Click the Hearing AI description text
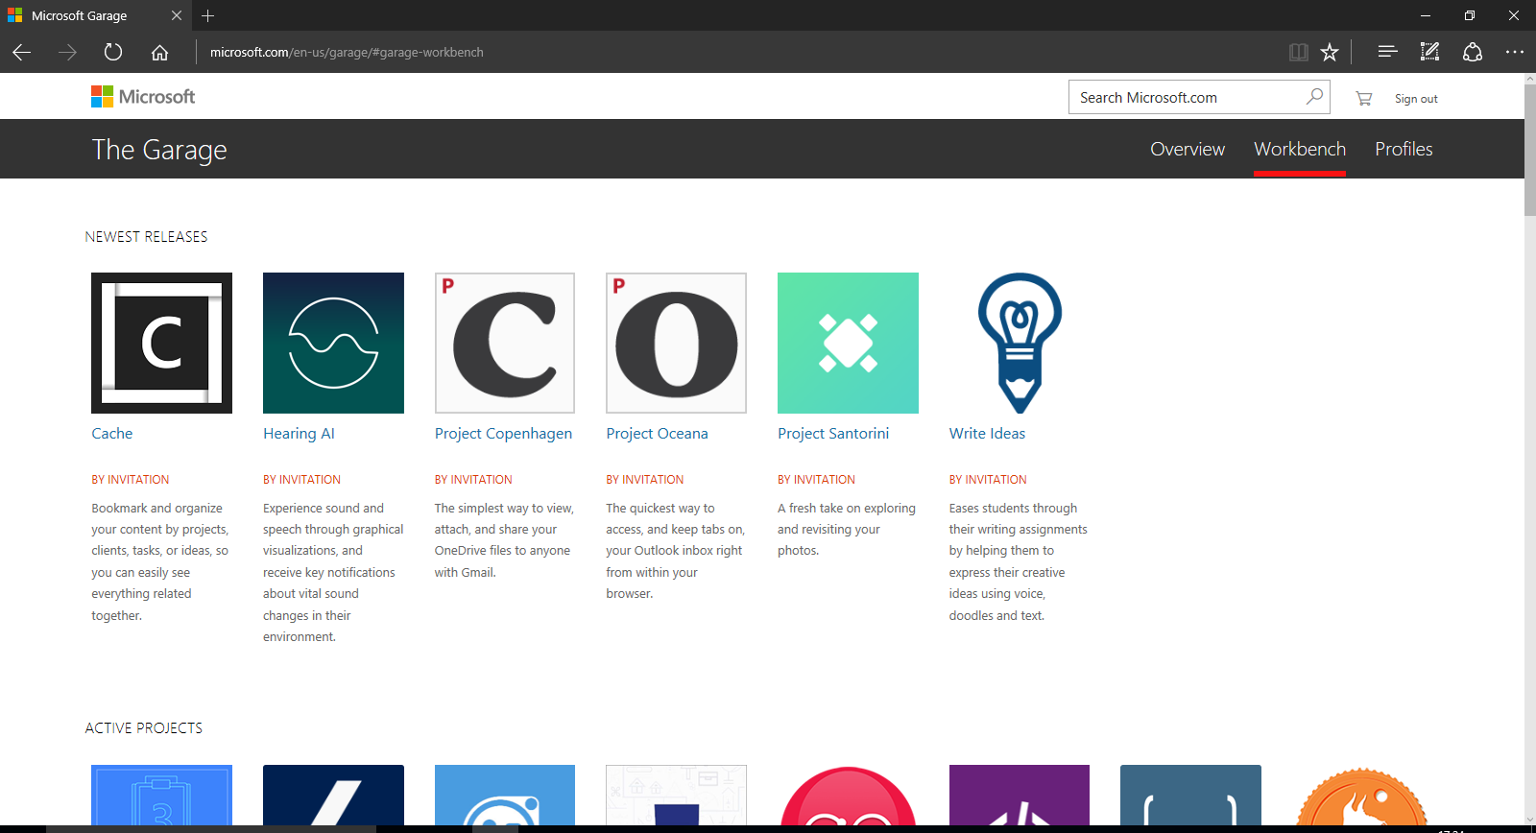 333,572
